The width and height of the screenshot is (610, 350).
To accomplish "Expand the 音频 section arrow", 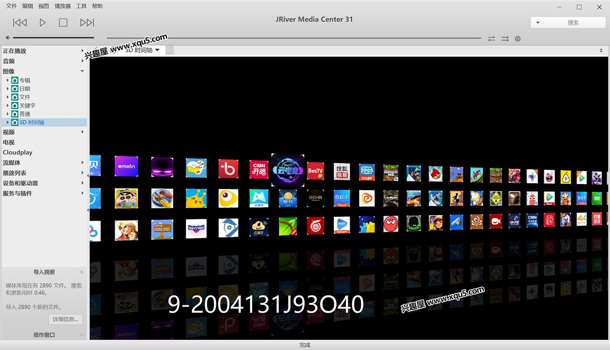I will click(82, 61).
